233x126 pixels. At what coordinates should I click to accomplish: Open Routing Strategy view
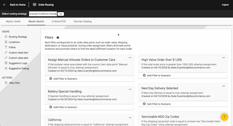click(x=18, y=37)
